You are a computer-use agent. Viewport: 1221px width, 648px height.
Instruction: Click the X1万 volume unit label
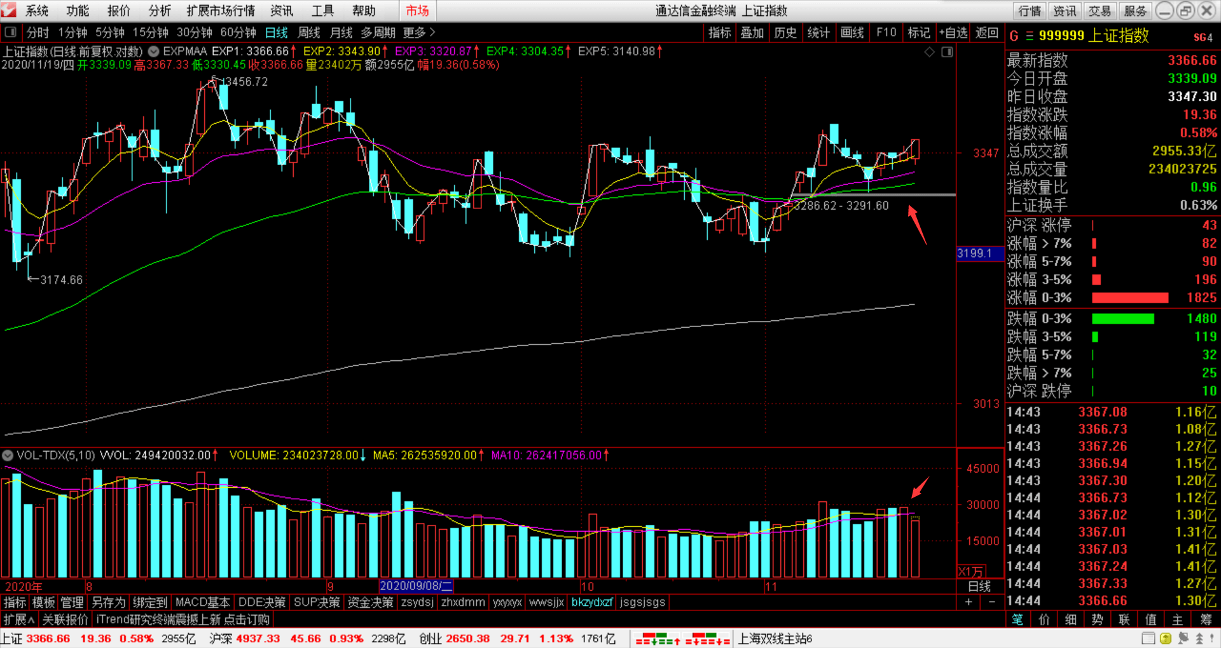(x=971, y=572)
